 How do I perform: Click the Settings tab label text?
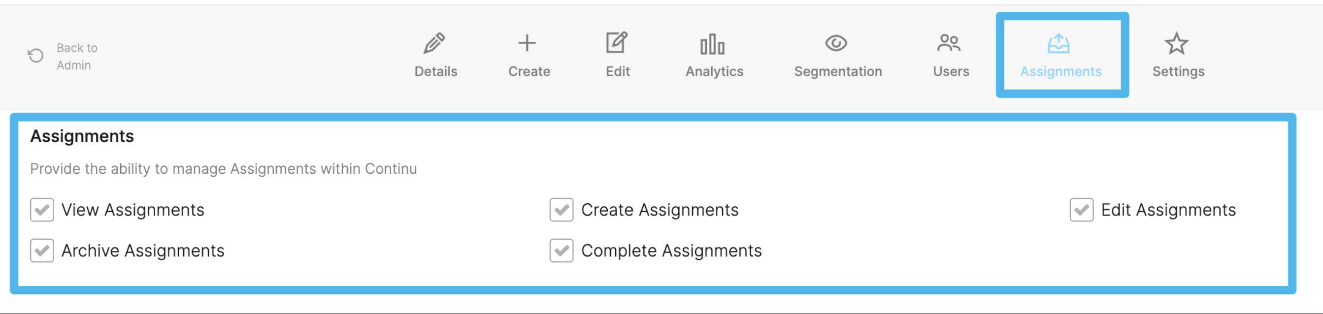coord(1178,71)
